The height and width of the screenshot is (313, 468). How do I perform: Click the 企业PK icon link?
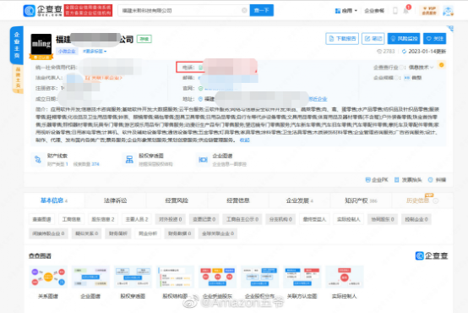click(377, 179)
